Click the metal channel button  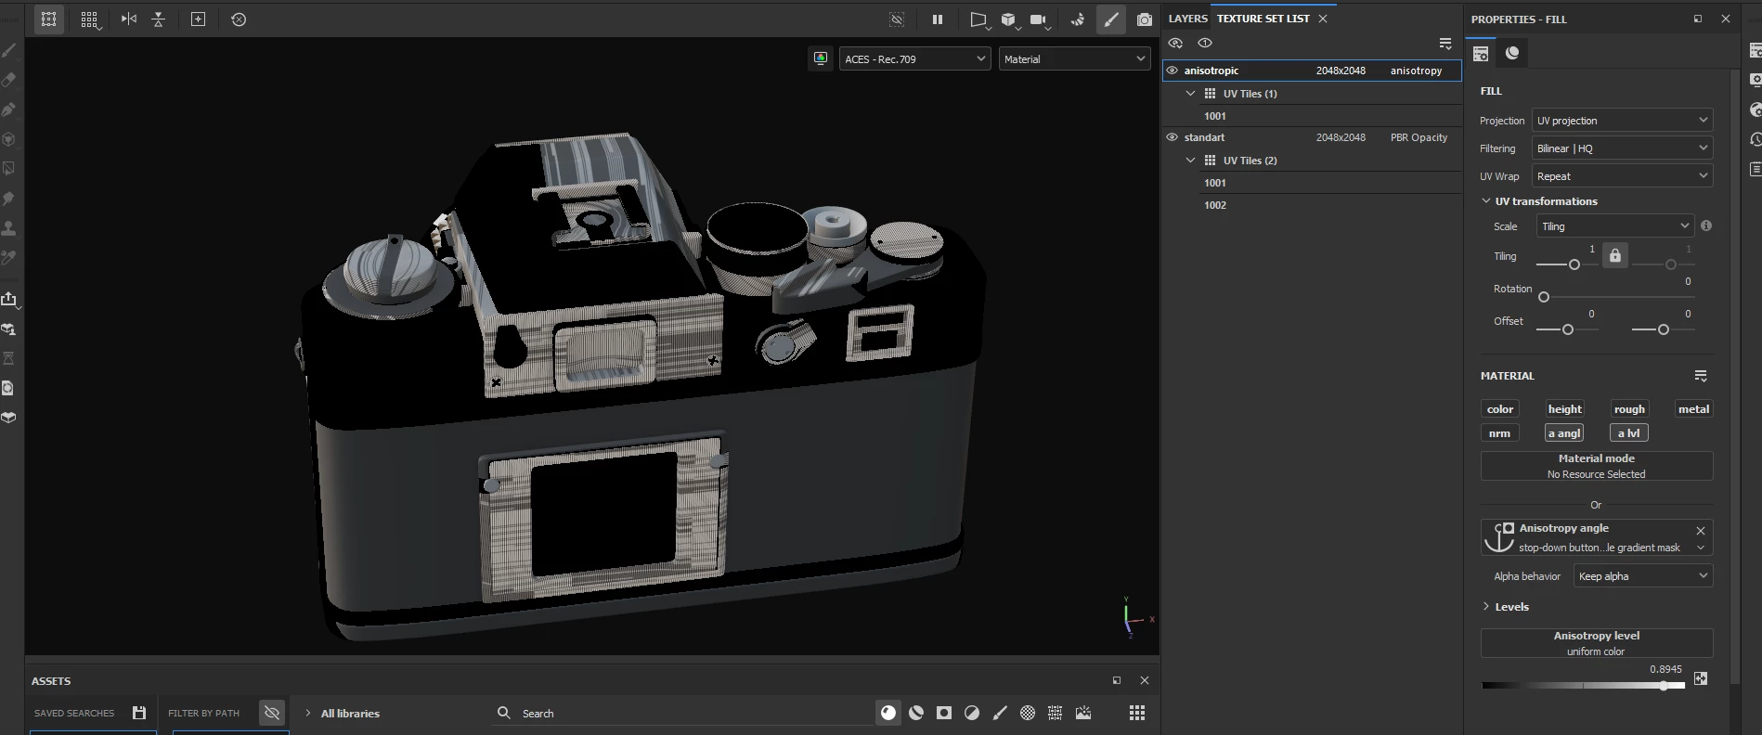coord(1693,409)
